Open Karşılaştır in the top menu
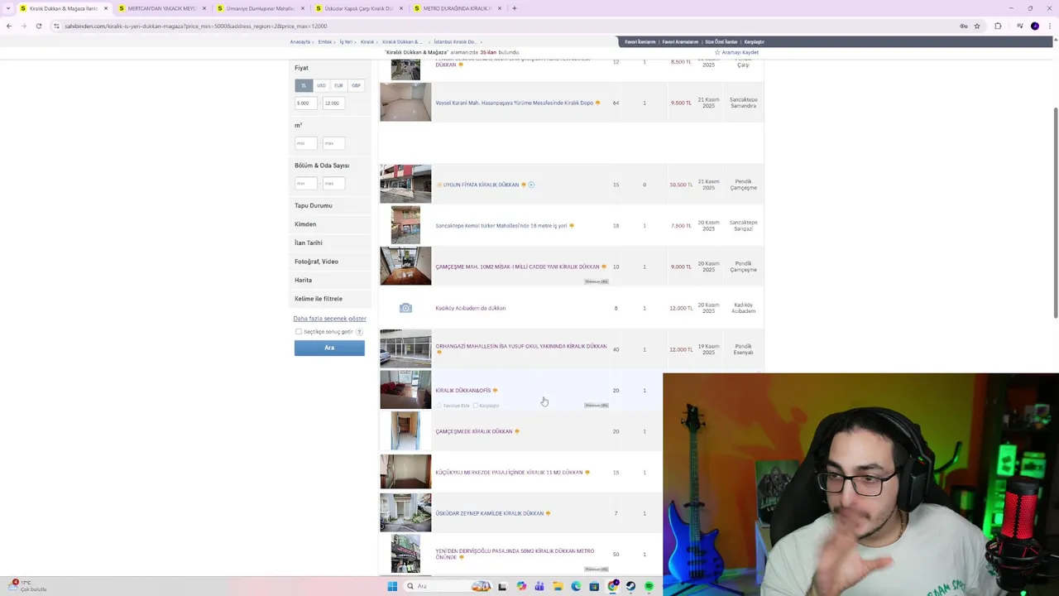This screenshot has width=1059, height=596. [x=754, y=41]
